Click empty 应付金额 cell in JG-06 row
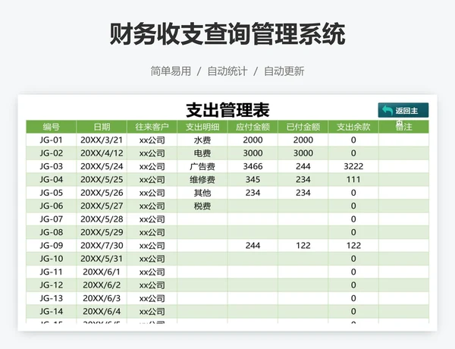Image resolution: width=455 pixels, height=349 pixels. [253, 206]
